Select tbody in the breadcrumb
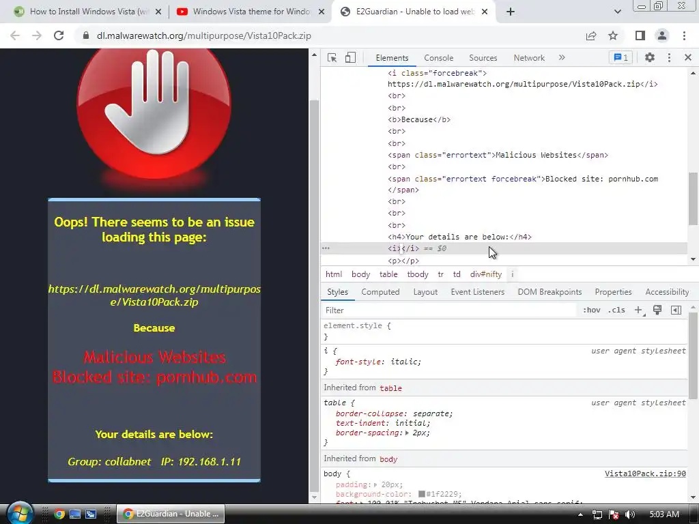This screenshot has height=524, width=699. pyautogui.click(x=418, y=274)
